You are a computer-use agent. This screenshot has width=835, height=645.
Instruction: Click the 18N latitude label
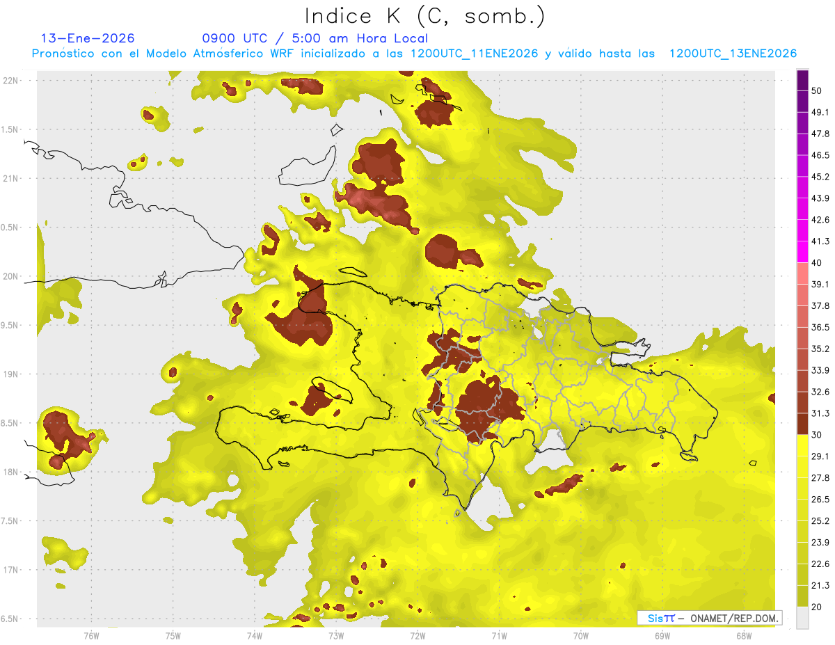click(x=11, y=472)
